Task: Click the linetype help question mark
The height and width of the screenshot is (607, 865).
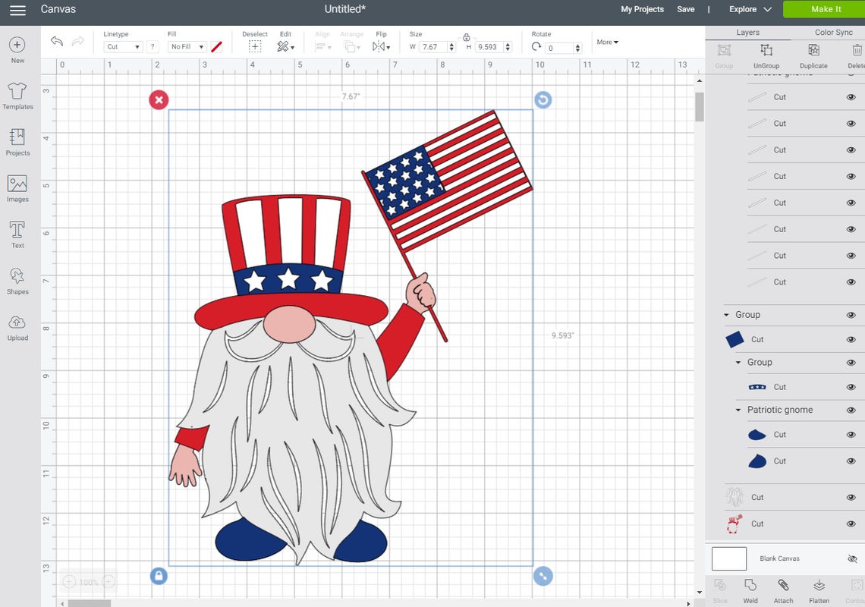Action: click(153, 47)
